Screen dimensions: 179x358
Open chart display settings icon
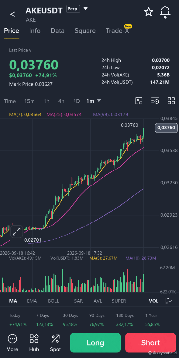(x=155, y=101)
